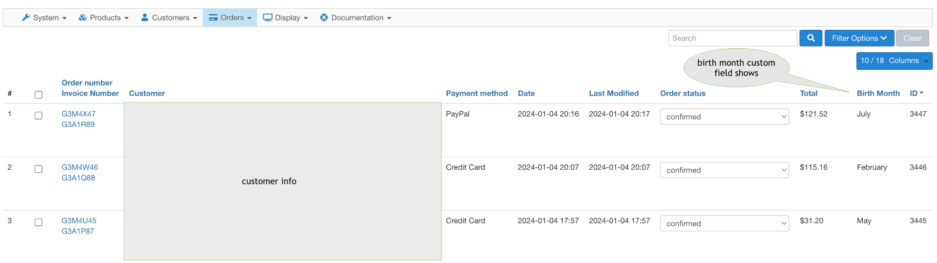Check the box for order G3M4X47

pyautogui.click(x=39, y=116)
